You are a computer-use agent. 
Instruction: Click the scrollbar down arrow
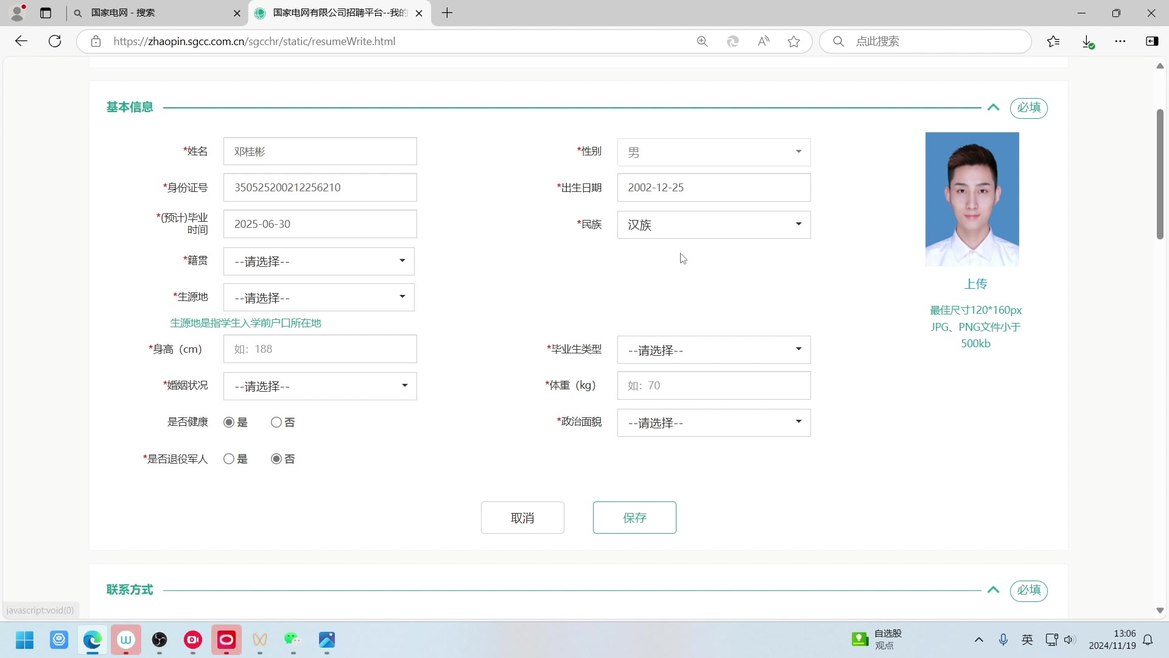click(1160, 610)
